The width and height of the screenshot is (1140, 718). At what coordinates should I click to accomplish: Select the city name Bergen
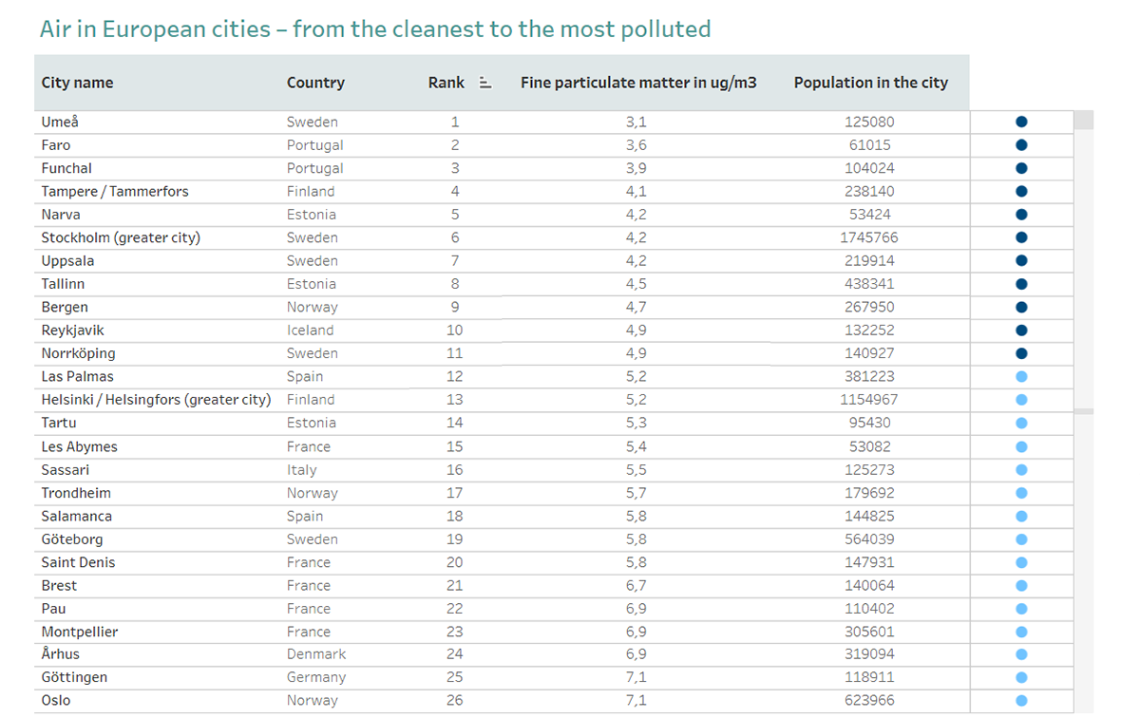[65, 307]
